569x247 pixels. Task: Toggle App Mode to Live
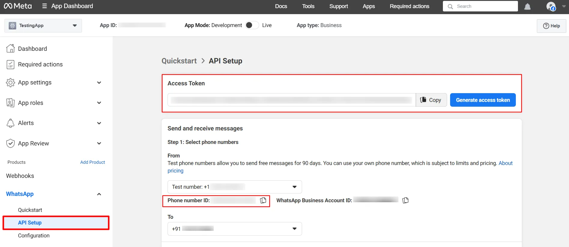coord(252,25)
